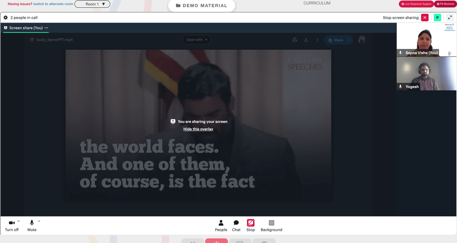Image resolution: width=457 pixels, height=243 pixels.
Task: Click Yogesh's microphone status icon
Action: 400,86
